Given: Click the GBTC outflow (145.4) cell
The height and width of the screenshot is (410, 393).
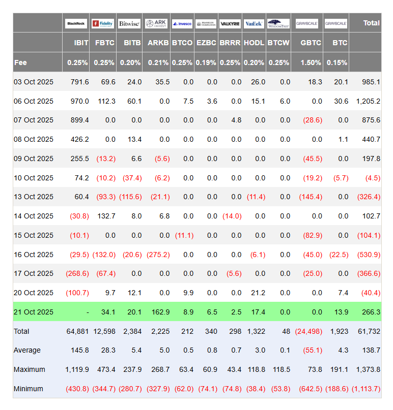Looking at the screenshot, I should click(311, 197).
